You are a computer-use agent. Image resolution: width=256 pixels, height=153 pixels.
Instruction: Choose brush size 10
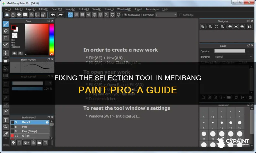click(x=221, y=124)
